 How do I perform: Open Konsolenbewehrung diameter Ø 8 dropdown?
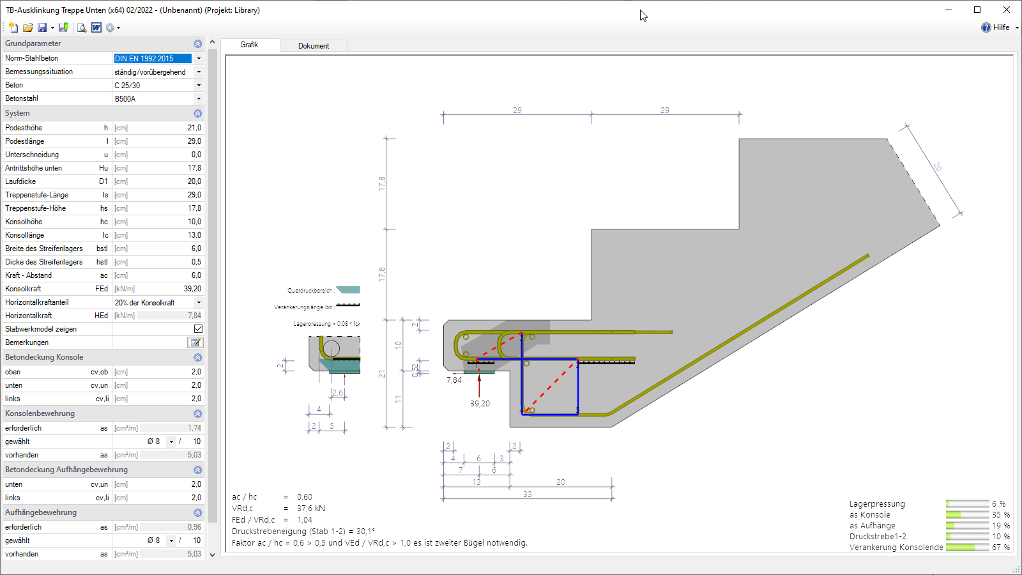pos(171,441)
